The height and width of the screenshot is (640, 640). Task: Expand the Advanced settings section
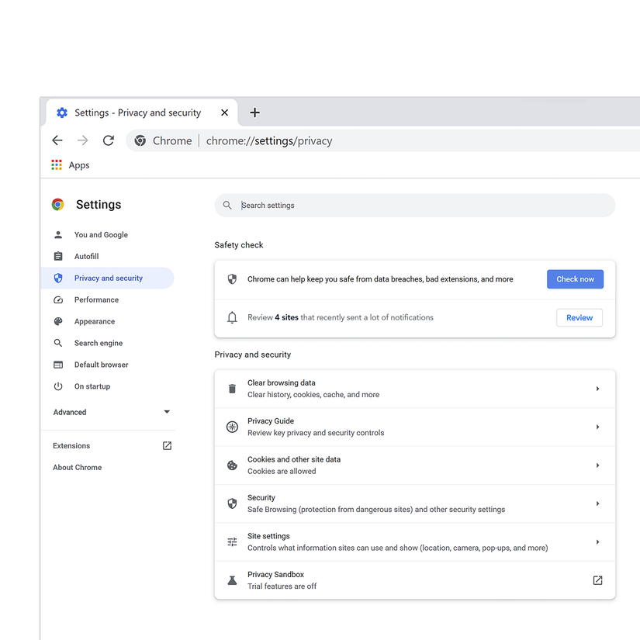(x=166, y=412)
